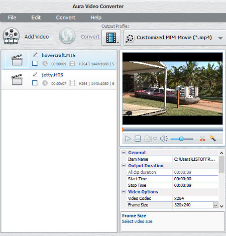Screen dimensions: 226x236
Task: Click the Item Name path value field
Action: [x=195, y=159]
